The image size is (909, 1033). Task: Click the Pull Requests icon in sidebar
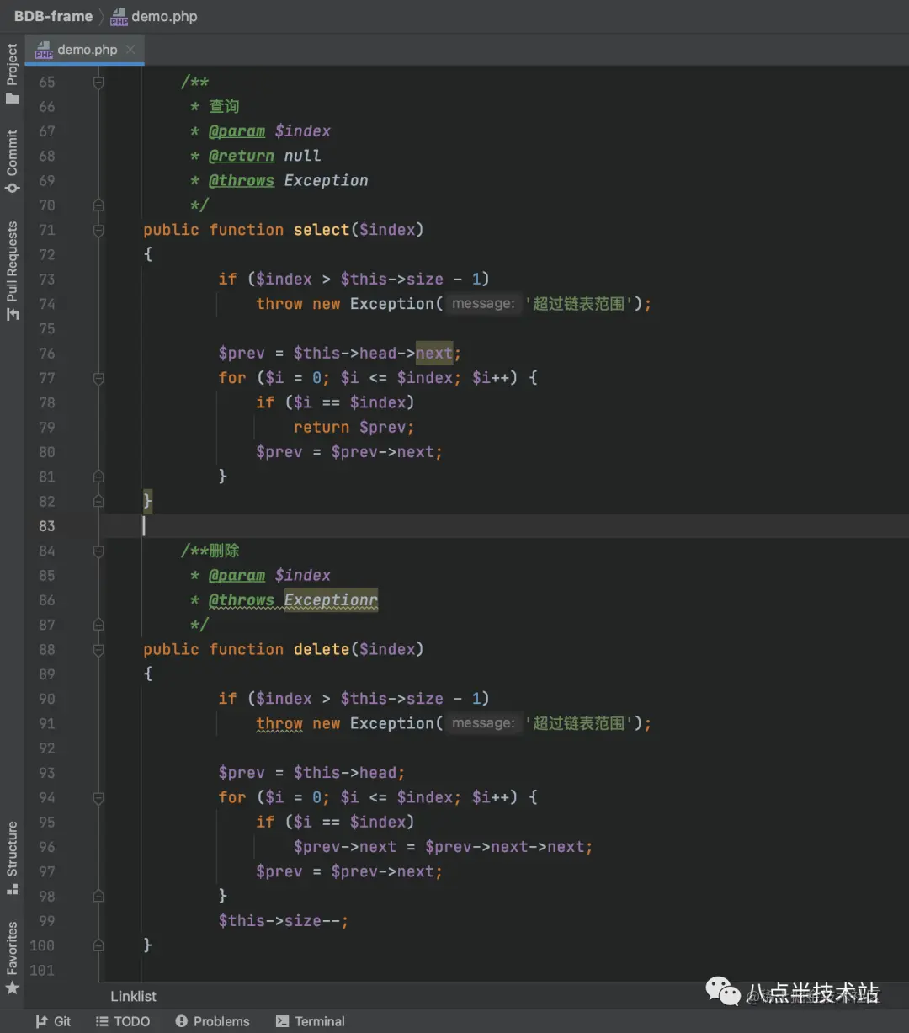click(x=12, y=314)
